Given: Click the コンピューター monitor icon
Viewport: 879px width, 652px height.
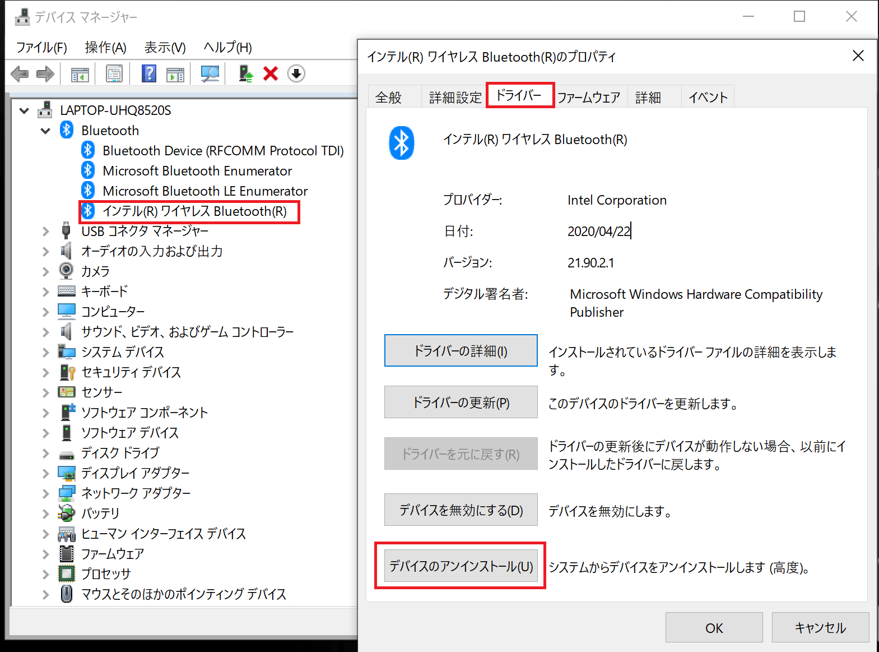Looking at the screenshot, I should (67, 311).
